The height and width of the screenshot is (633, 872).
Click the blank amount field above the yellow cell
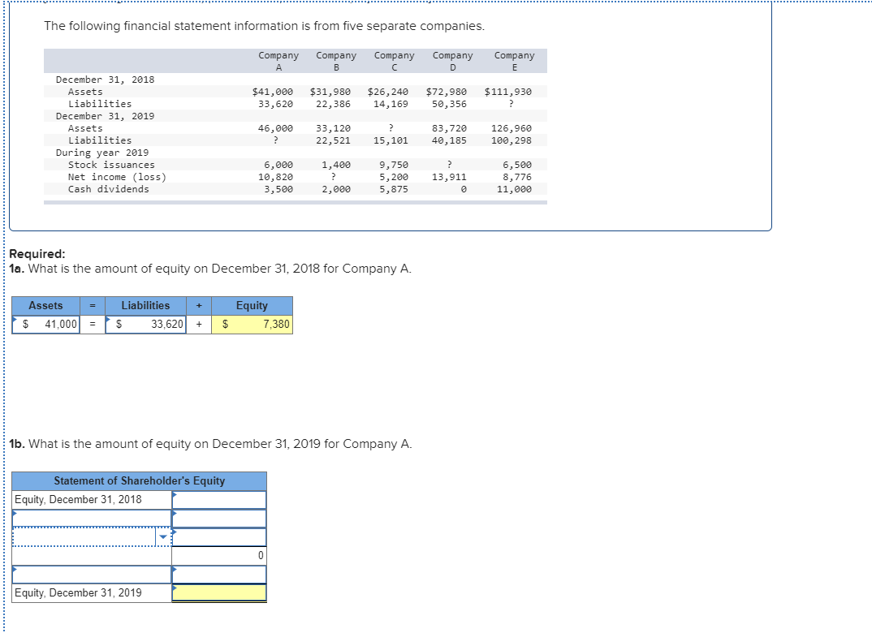click(219, 575)
